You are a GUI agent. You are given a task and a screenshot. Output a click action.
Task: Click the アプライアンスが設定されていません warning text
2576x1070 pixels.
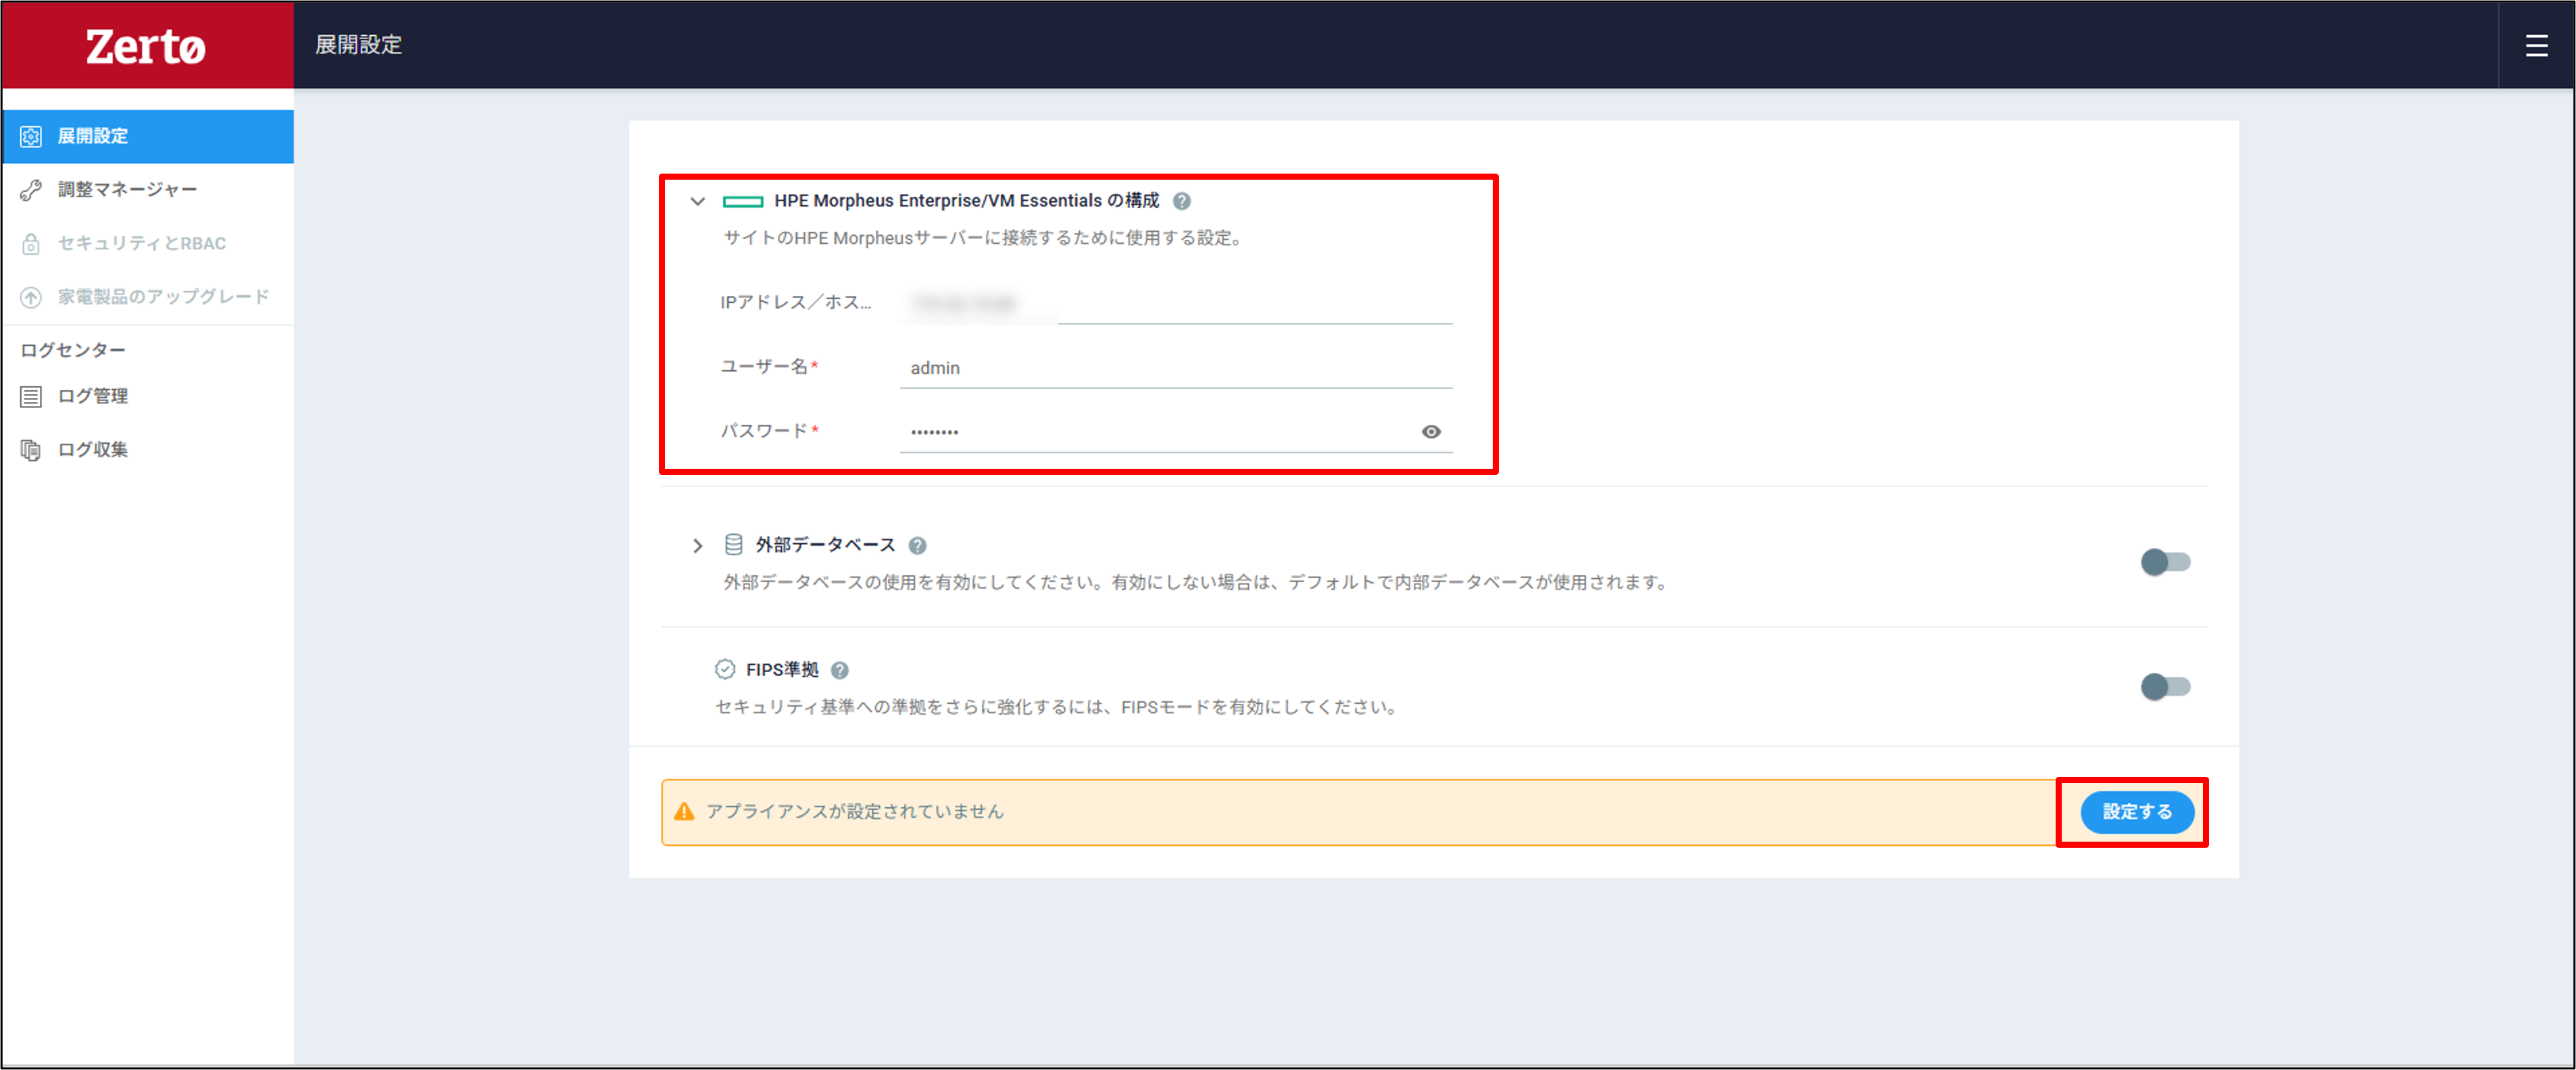point(855,812)
